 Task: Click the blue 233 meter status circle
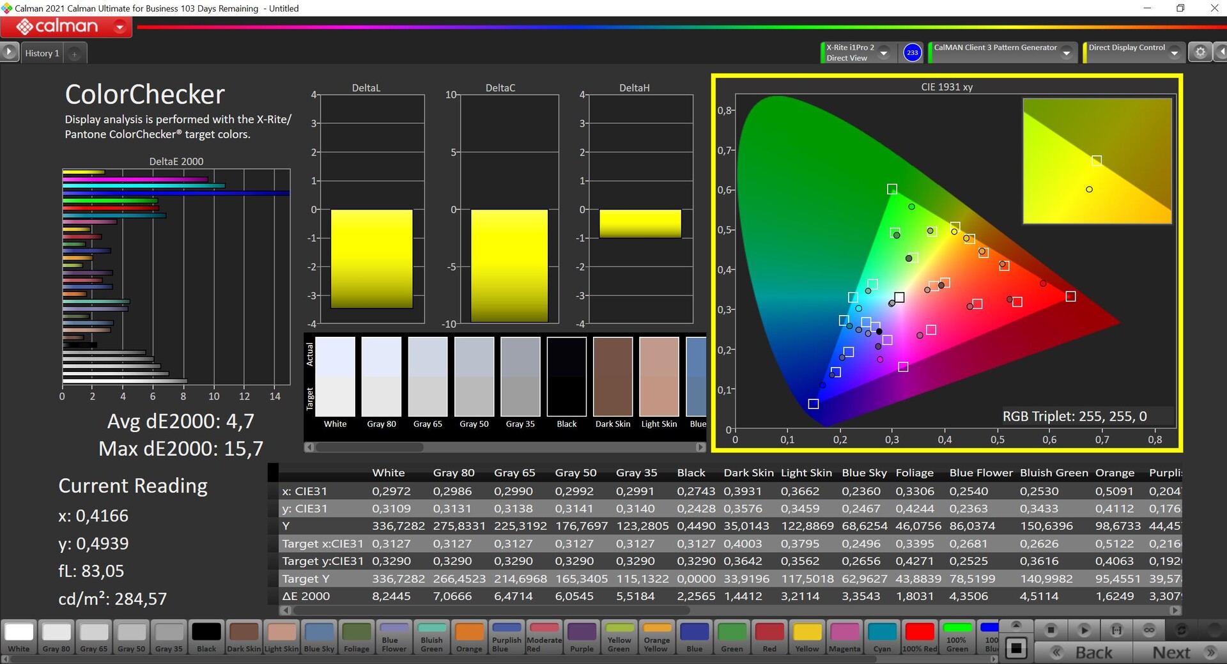[x=912, y=52]
